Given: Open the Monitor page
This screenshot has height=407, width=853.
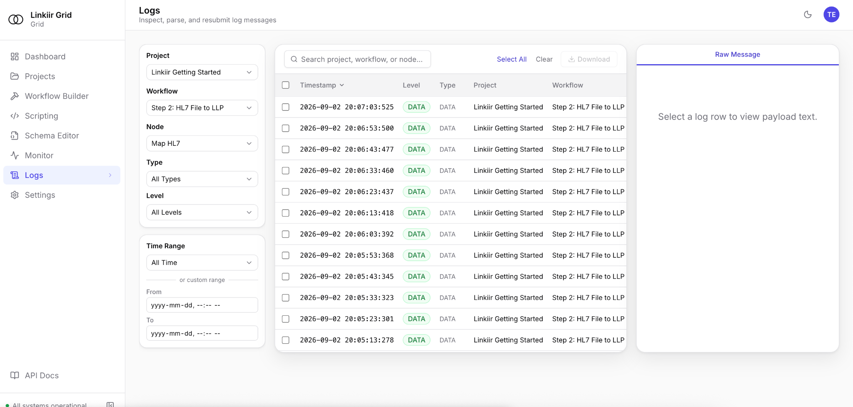Looking at the screenshot, I should 62,155.
